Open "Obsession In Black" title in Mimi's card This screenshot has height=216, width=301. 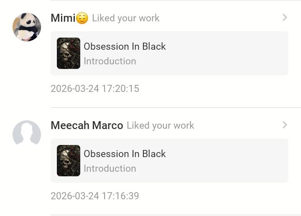tap(125, 46)
